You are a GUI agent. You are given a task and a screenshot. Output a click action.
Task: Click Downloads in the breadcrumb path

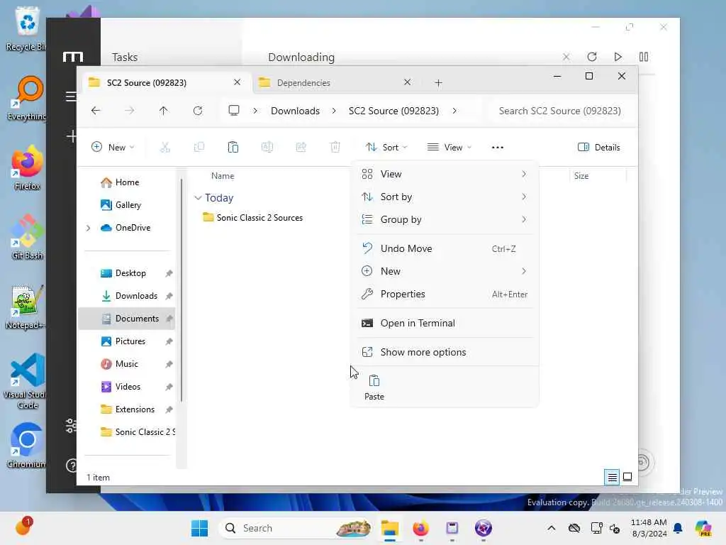(x=296, y=111)
